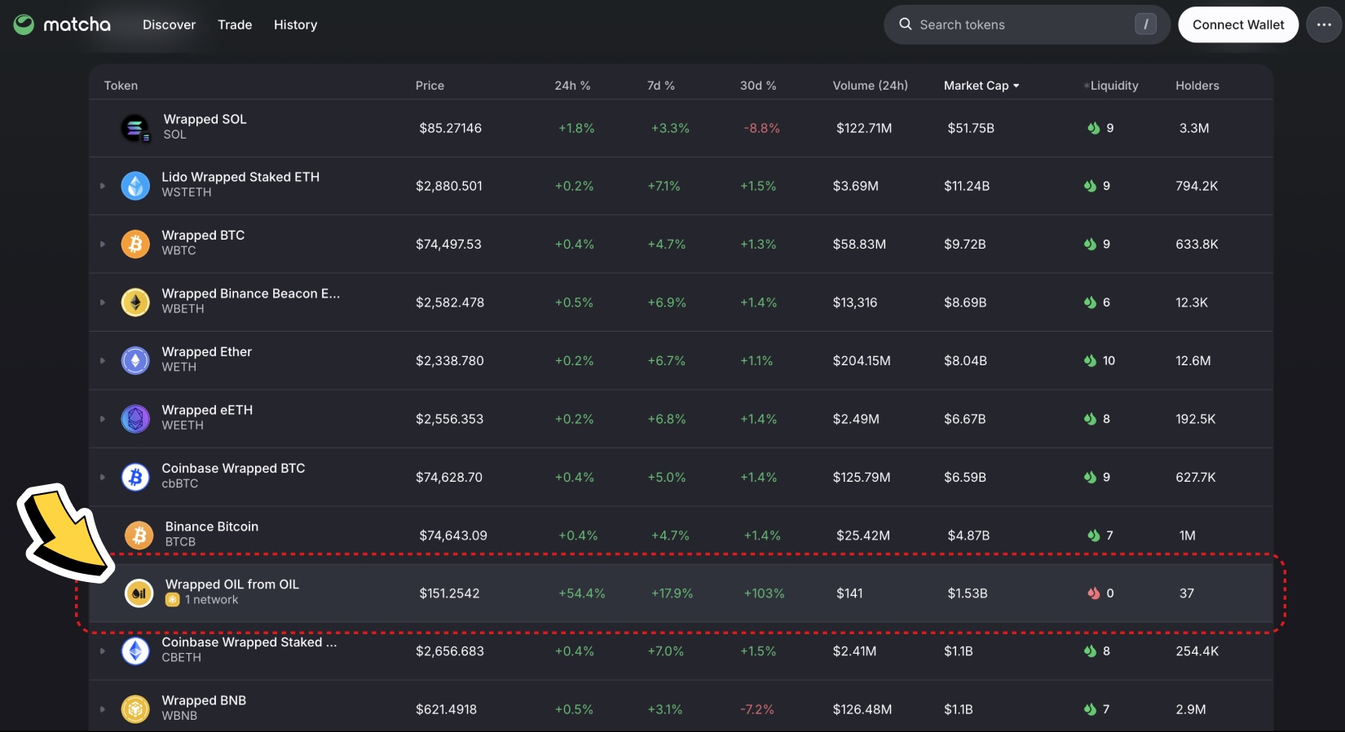Screen dimensions: 1345x732
Task: Expand the Wrapped eETH row
Action: pos(103,419)
